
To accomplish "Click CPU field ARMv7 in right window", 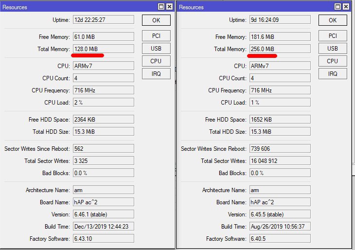I will (x=280, y=66).
